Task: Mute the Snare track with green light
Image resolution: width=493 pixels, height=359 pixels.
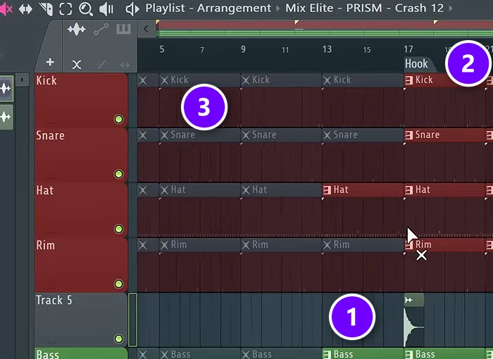Action: 118,174
